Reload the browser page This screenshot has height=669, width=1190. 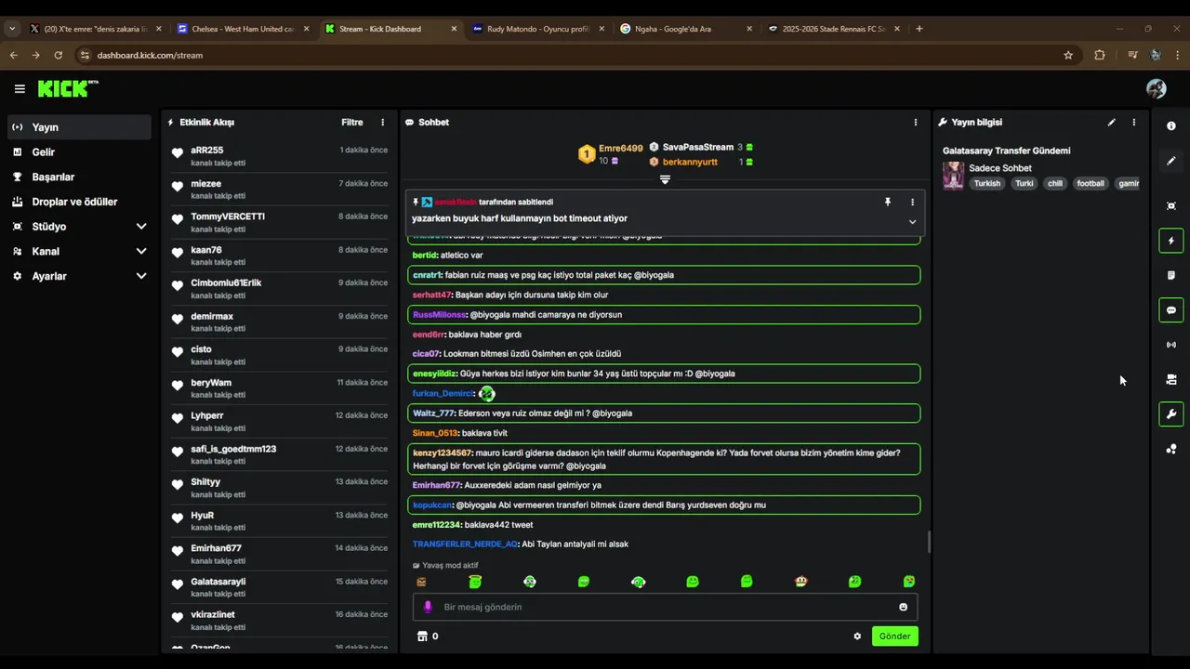point(58,55)
